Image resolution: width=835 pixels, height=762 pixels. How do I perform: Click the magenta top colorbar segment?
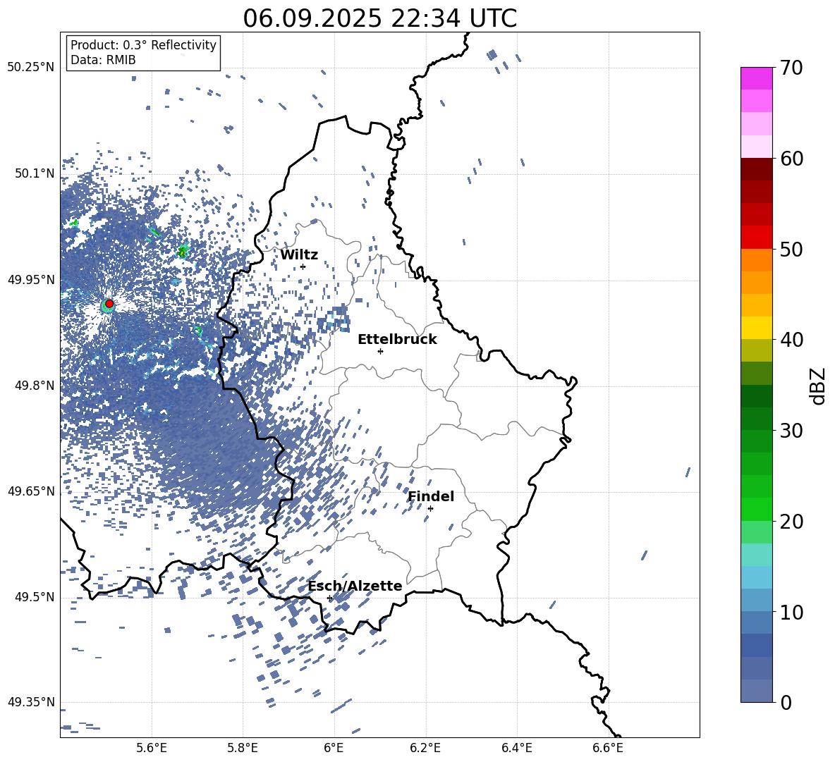[756, 79]
